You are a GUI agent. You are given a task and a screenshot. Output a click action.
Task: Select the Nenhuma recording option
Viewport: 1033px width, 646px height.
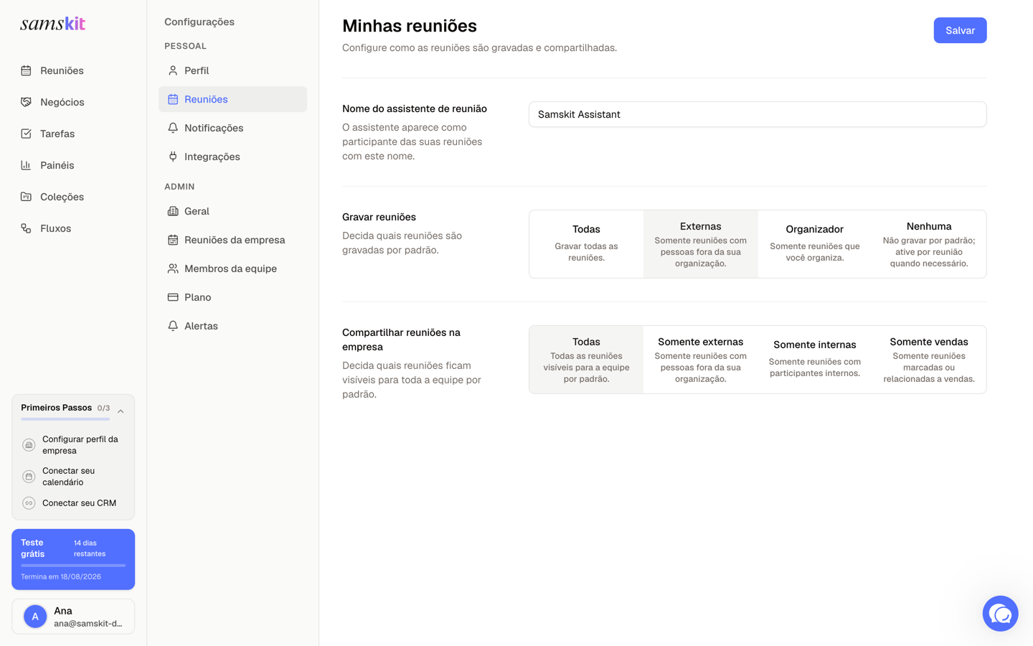[x=929, y=244]
